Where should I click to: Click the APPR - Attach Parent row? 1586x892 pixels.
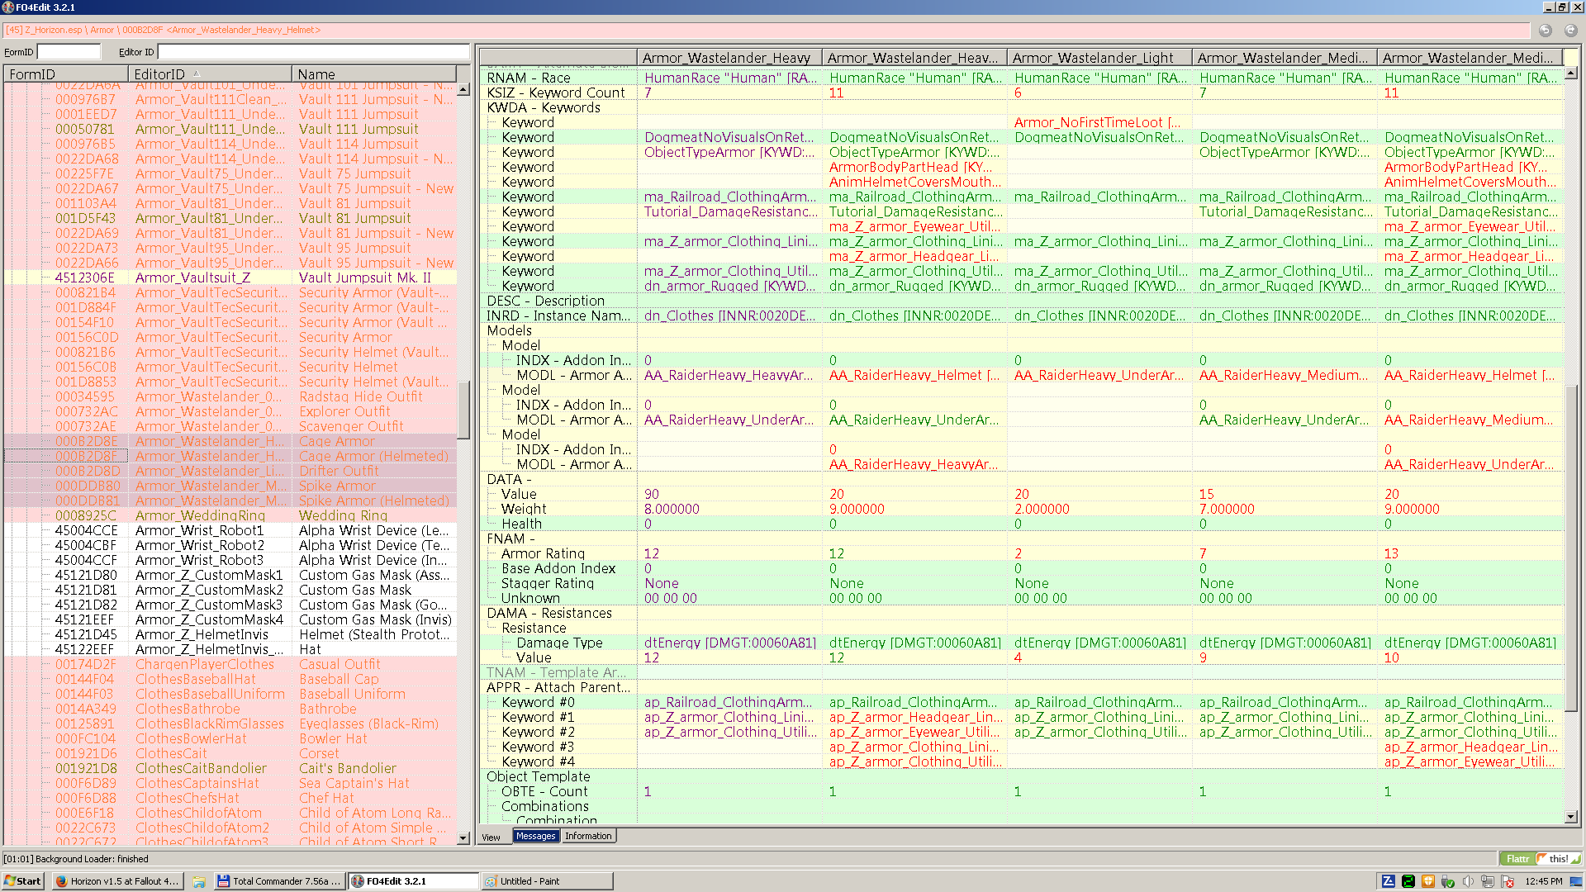[x=1021, y=687]
